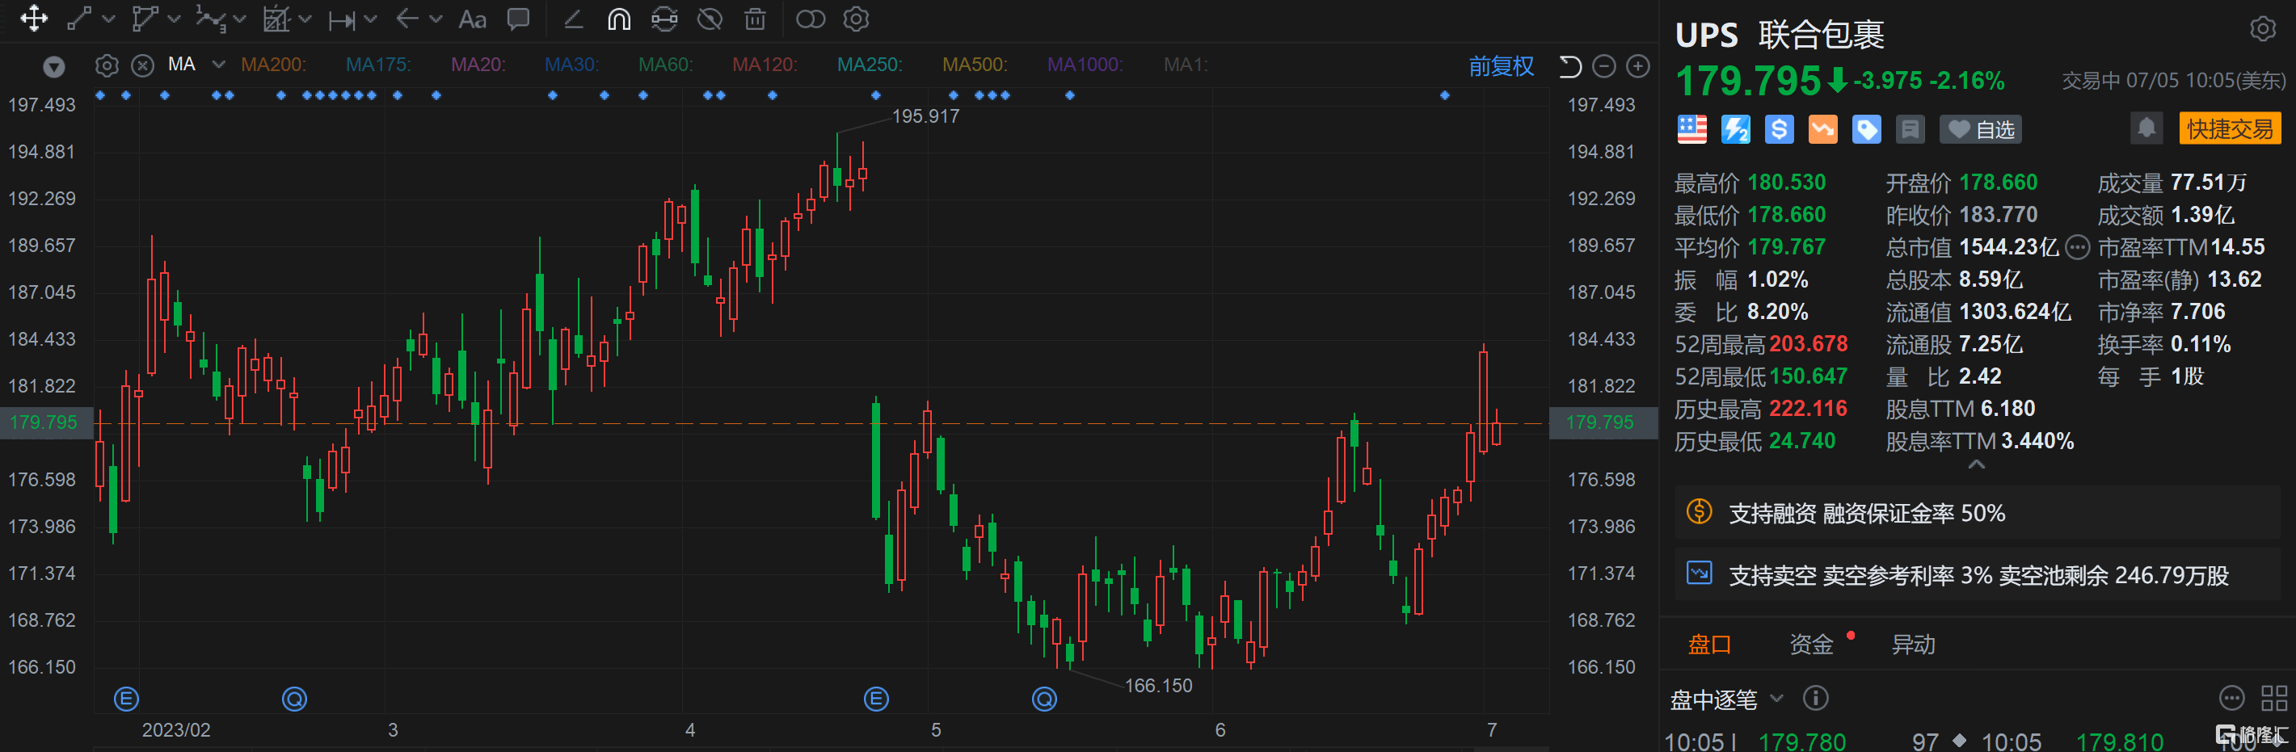Viewport: 2296px width, 752px height.
Task: Delete drawings with the trash icon
Action: pos(755,19)
